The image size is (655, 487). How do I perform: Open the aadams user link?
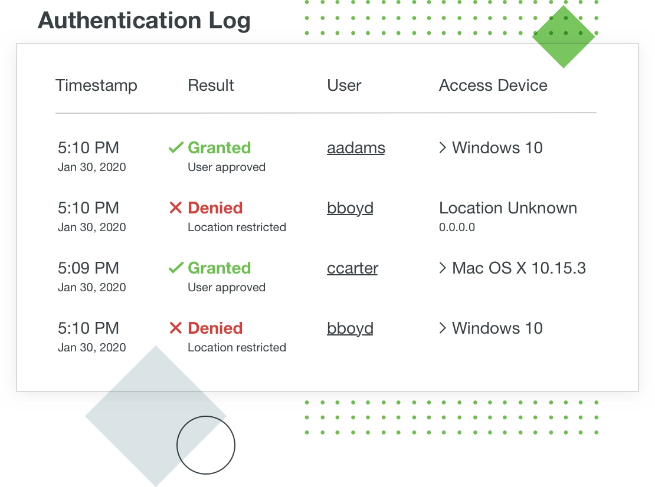(356, 148)
